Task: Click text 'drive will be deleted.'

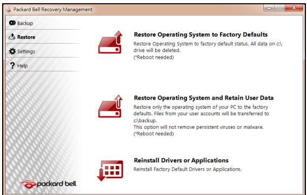Action: point(157,50)
